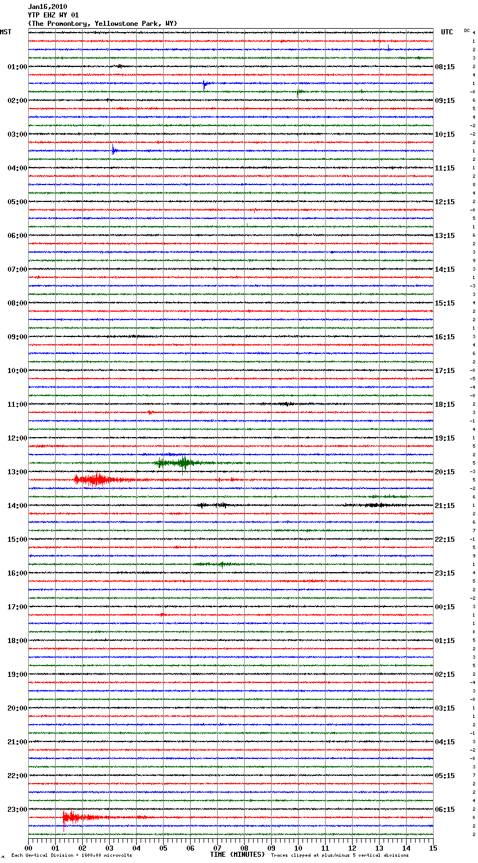Select the 02:00 MST time label

click(17, 101)
